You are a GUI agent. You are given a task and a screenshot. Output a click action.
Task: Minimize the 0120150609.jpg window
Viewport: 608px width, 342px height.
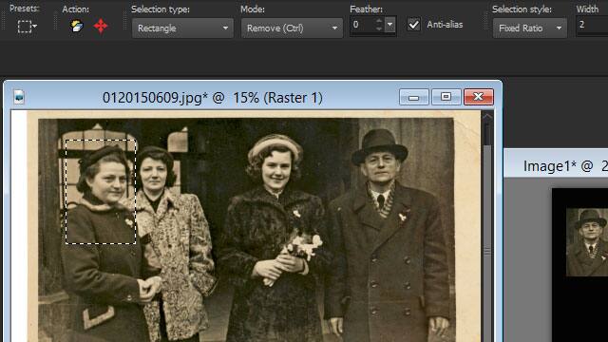pos(414,97)
